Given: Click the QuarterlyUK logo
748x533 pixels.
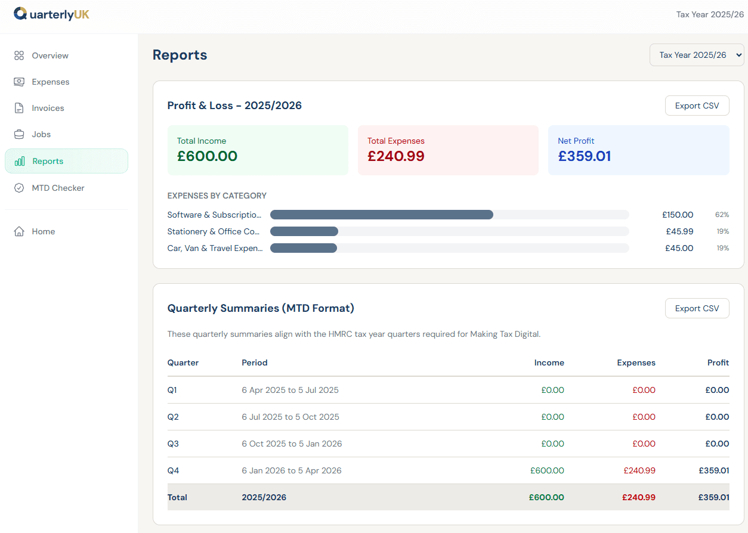Looking at the screenshot, I should (51, 14).
